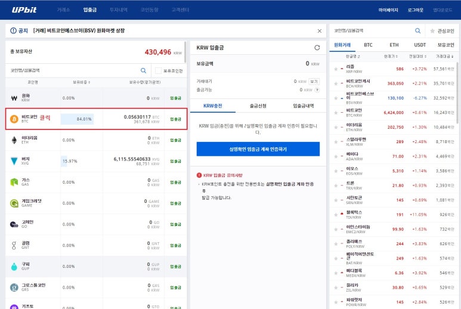Viewport: 461px width, 309px height.
Task: Select the Golem GNT coin icon
Action: coord(14,245)
